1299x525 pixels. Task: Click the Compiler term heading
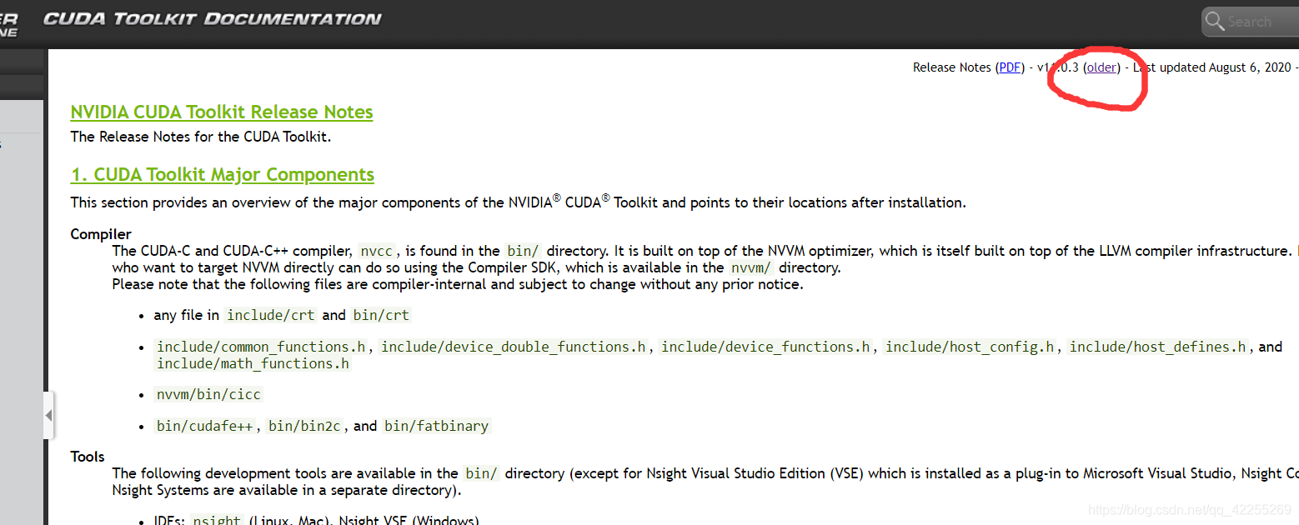[101, 234]
